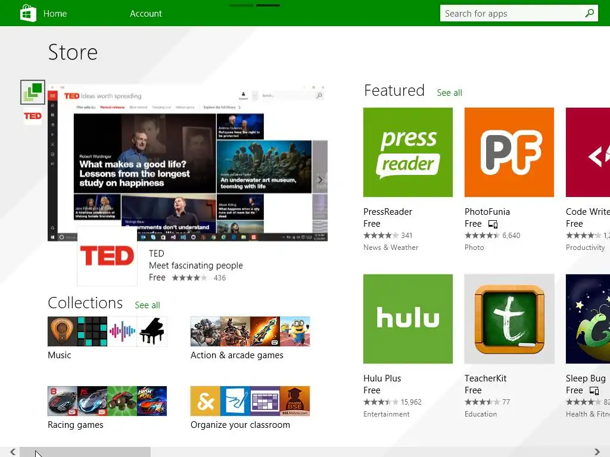610x457 pixels.
Task: Click the monster truck game thumbnail
Action: tap(122, 401)
